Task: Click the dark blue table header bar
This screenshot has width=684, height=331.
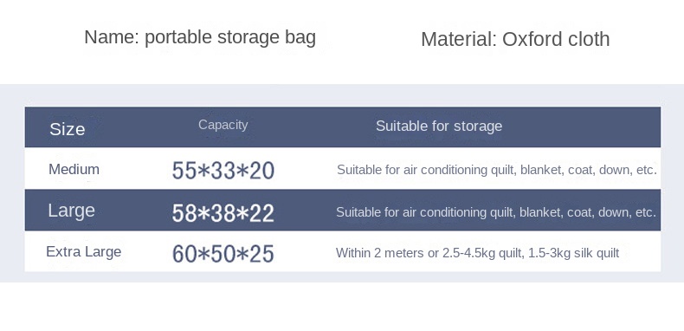Action: (343, 127)
